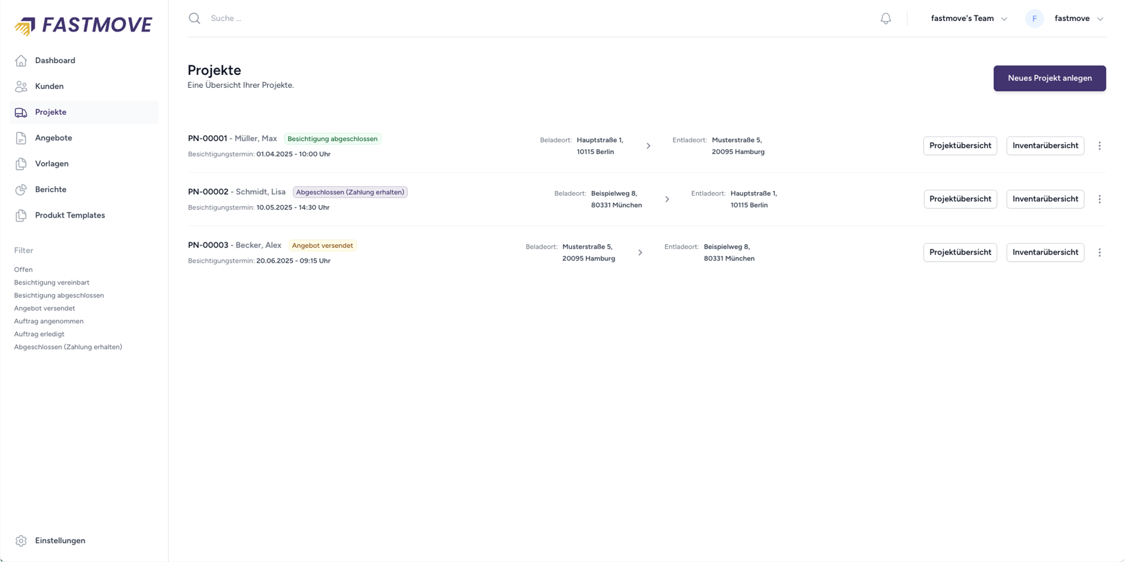Viewport: 1124px width, 562px height.
Task: Expand the fastmove's Team dropdown
Action: tap(968, 19)
